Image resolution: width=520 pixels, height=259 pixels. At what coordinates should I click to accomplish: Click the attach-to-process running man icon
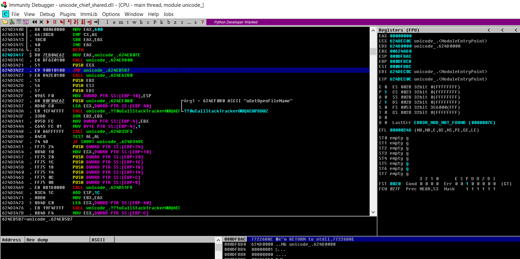12,22
